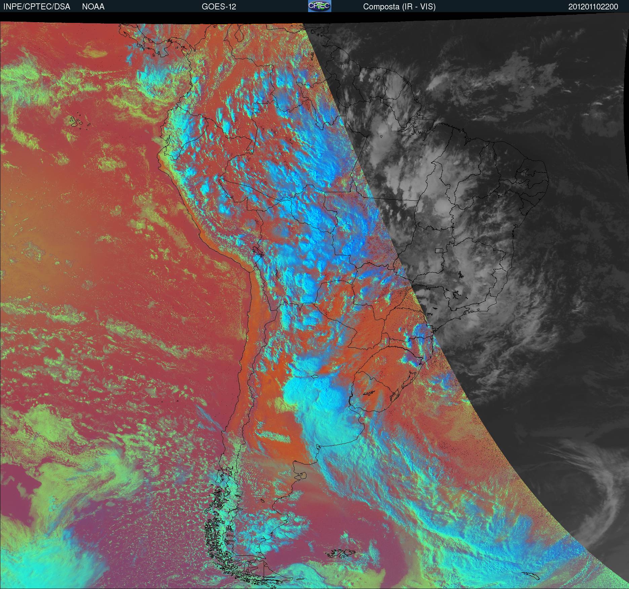Click the 'GOES-12' satellite label

tap(219, 7)
